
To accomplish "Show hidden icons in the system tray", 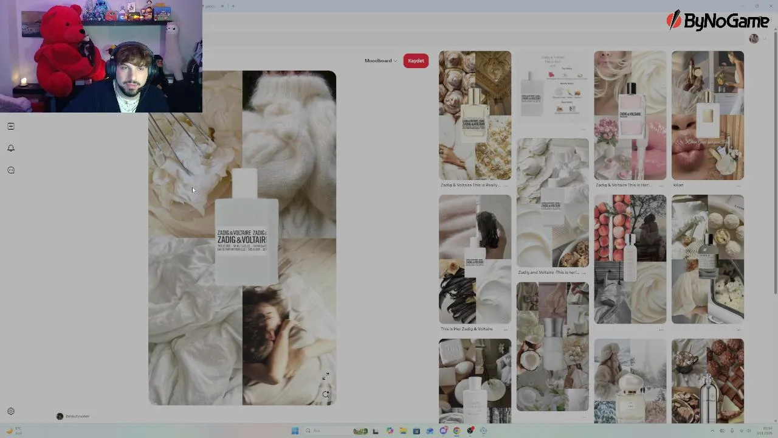I will [x=712, y=431].
